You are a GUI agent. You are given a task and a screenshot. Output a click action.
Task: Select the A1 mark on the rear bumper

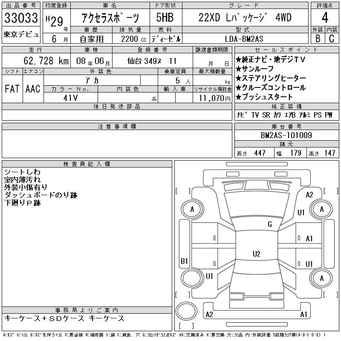tap(303, 314)
